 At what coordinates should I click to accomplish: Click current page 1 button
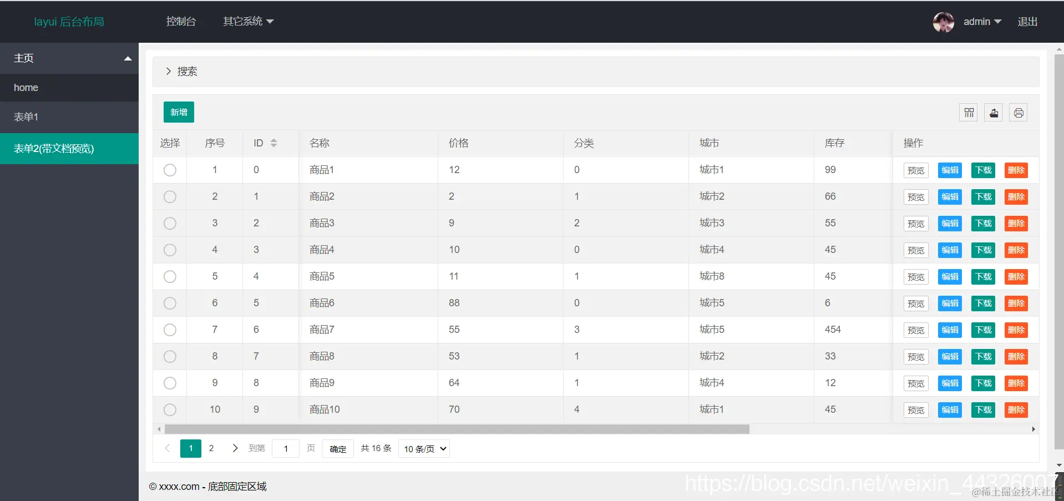click(191, 448)
